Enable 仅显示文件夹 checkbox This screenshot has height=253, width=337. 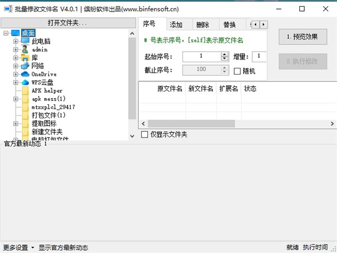click(x=144, y=135)
